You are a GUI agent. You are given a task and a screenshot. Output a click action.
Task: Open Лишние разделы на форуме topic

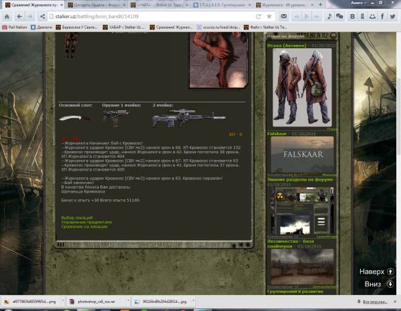tap(300, 179)
